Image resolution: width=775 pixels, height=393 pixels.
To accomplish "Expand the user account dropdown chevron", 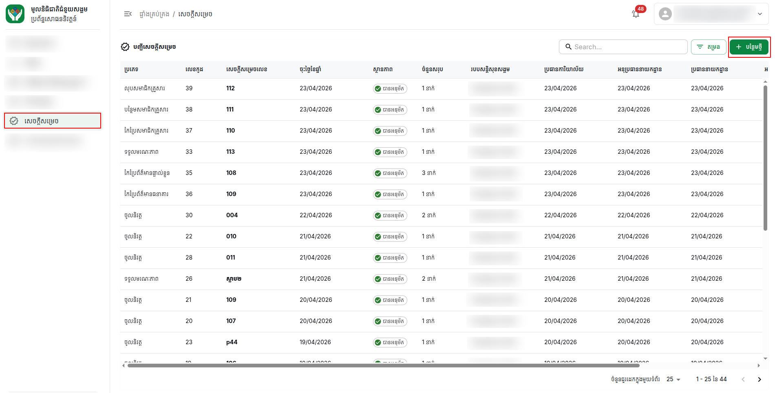I will click(760, 14).
